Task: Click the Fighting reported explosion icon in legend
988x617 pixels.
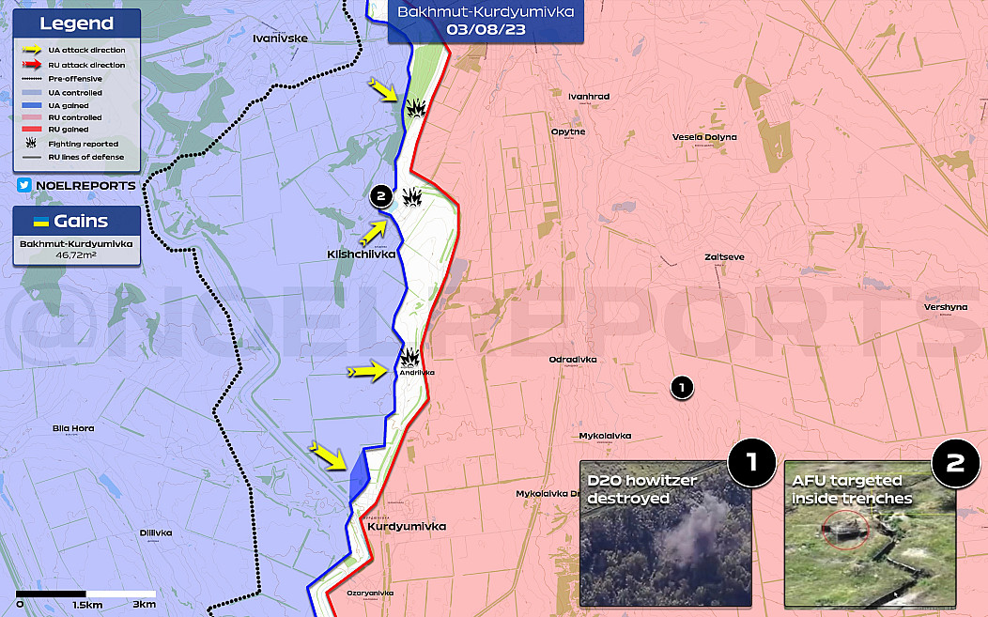Action: click(x=32, y=143)
